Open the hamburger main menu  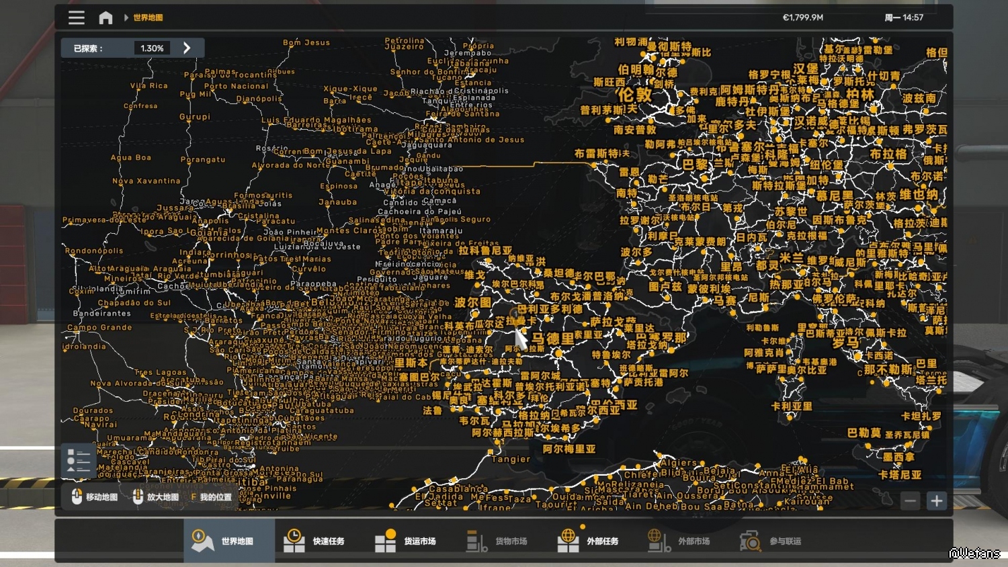pyautogui.click(x=77, y=17)
